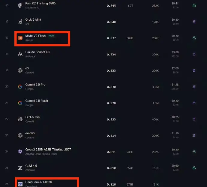Viewport: 207px width, 187px height.
Task: Open the Qwen3-235B-A22B-Thinking-2507 model page
Action: tap(48, 150)
